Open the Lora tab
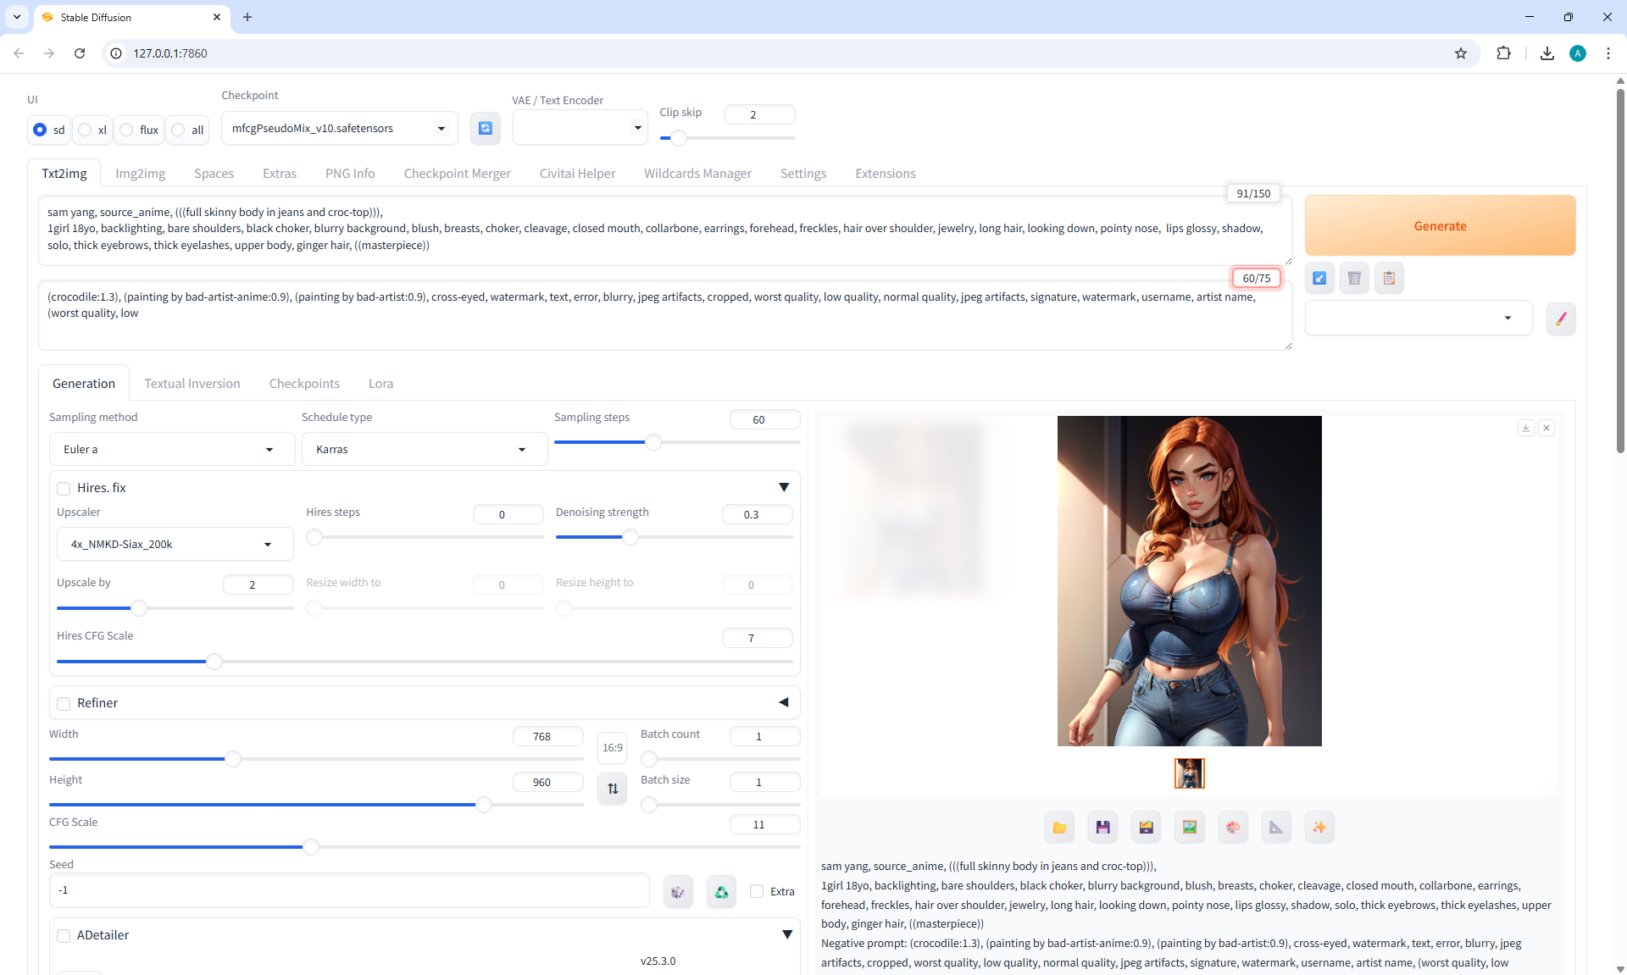This screenshot has height=975, width=1627. pyautogui.click(x=380, y=384)
